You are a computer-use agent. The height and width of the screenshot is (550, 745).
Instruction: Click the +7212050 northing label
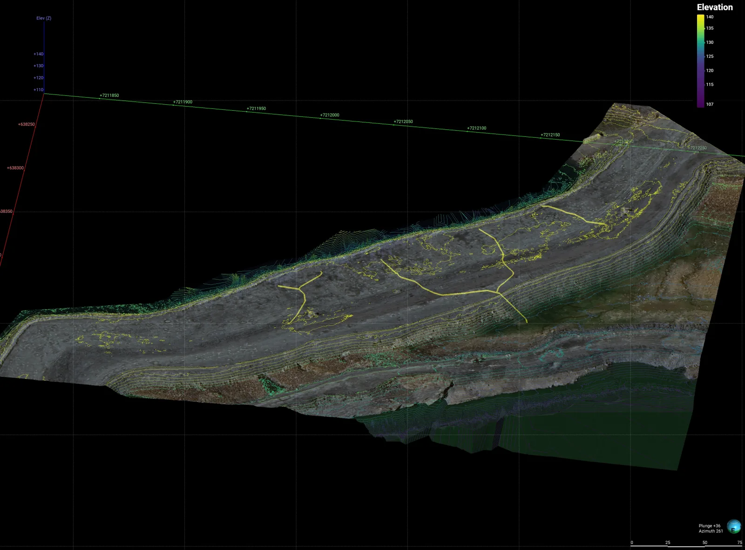point(403,121)
